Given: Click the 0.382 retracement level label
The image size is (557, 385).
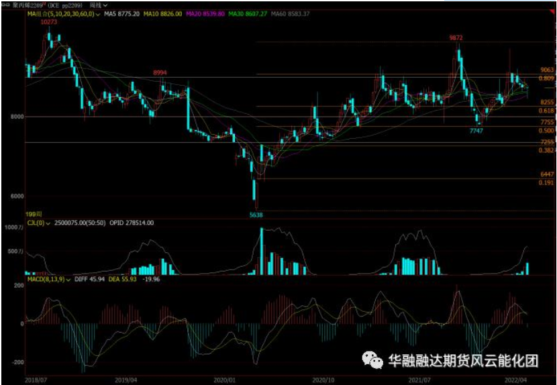Looking at the screenshot, I should tap(546, 150).
